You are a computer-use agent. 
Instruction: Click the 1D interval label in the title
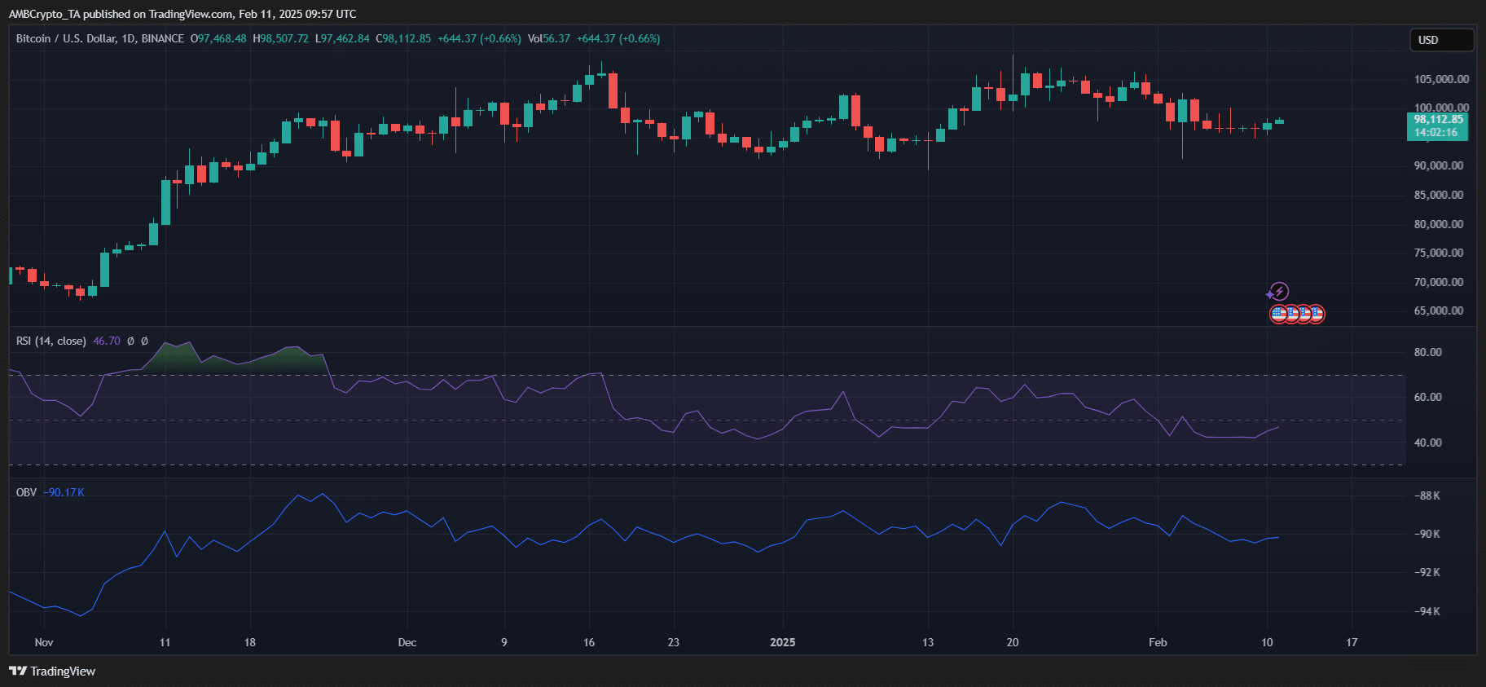coord(129,38)
